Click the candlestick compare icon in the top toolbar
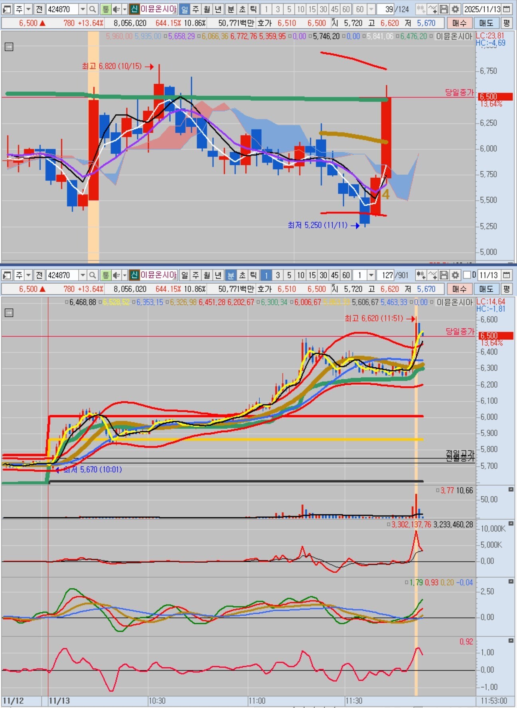 point(421,9)
